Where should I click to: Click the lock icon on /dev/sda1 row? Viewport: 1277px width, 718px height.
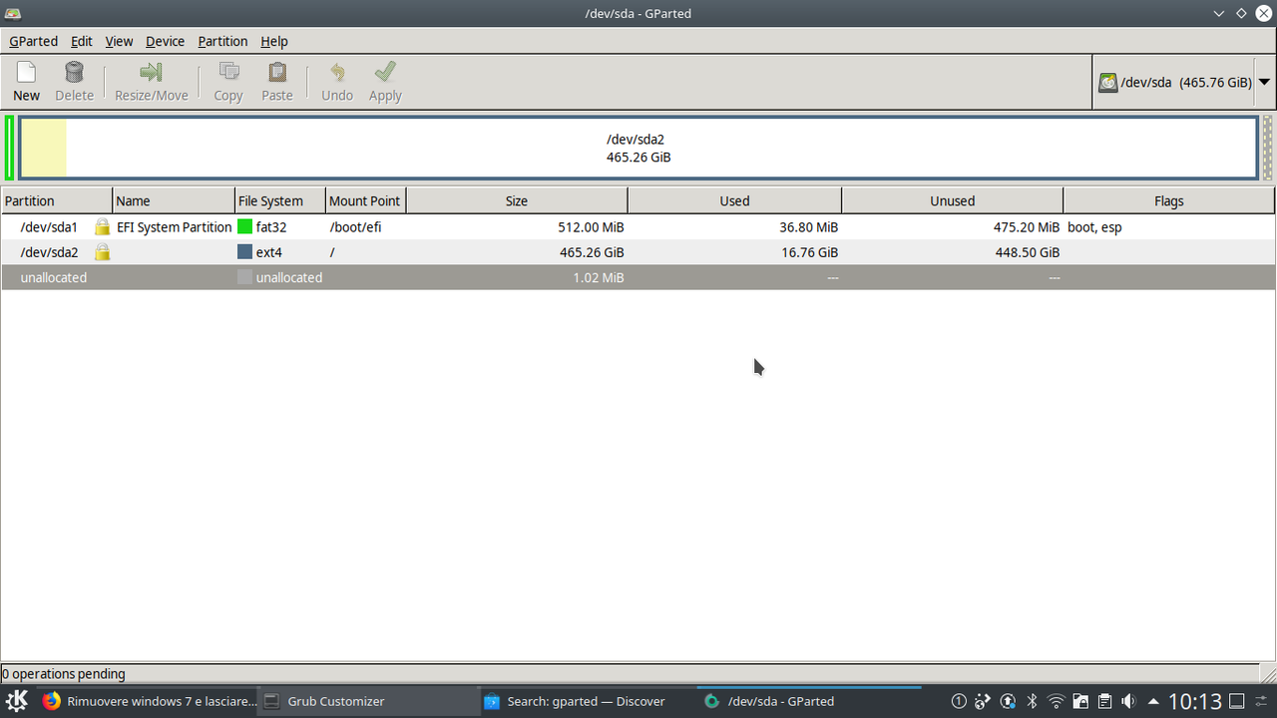[x=102, y=227]
